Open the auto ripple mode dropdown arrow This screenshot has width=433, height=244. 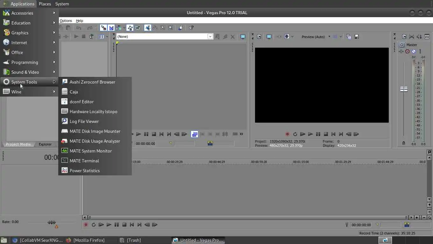[124, 28]
